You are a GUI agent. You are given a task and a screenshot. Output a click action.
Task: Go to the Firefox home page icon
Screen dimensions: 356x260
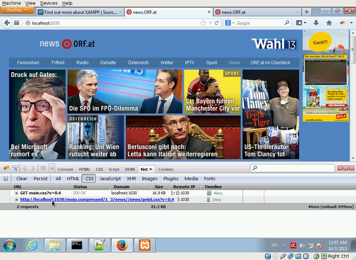(x=329, y=23)
